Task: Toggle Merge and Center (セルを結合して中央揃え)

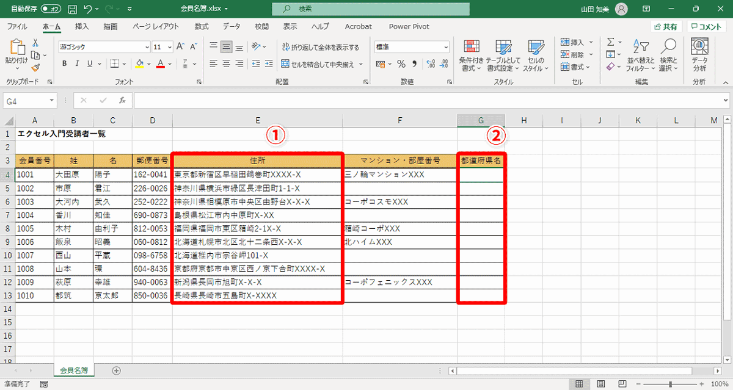Action: coord(318,63)
